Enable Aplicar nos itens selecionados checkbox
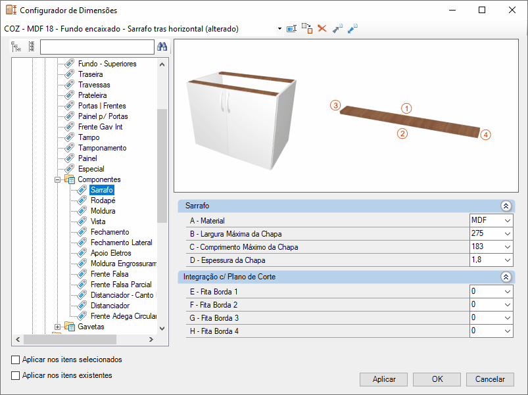 coord(16,360)
